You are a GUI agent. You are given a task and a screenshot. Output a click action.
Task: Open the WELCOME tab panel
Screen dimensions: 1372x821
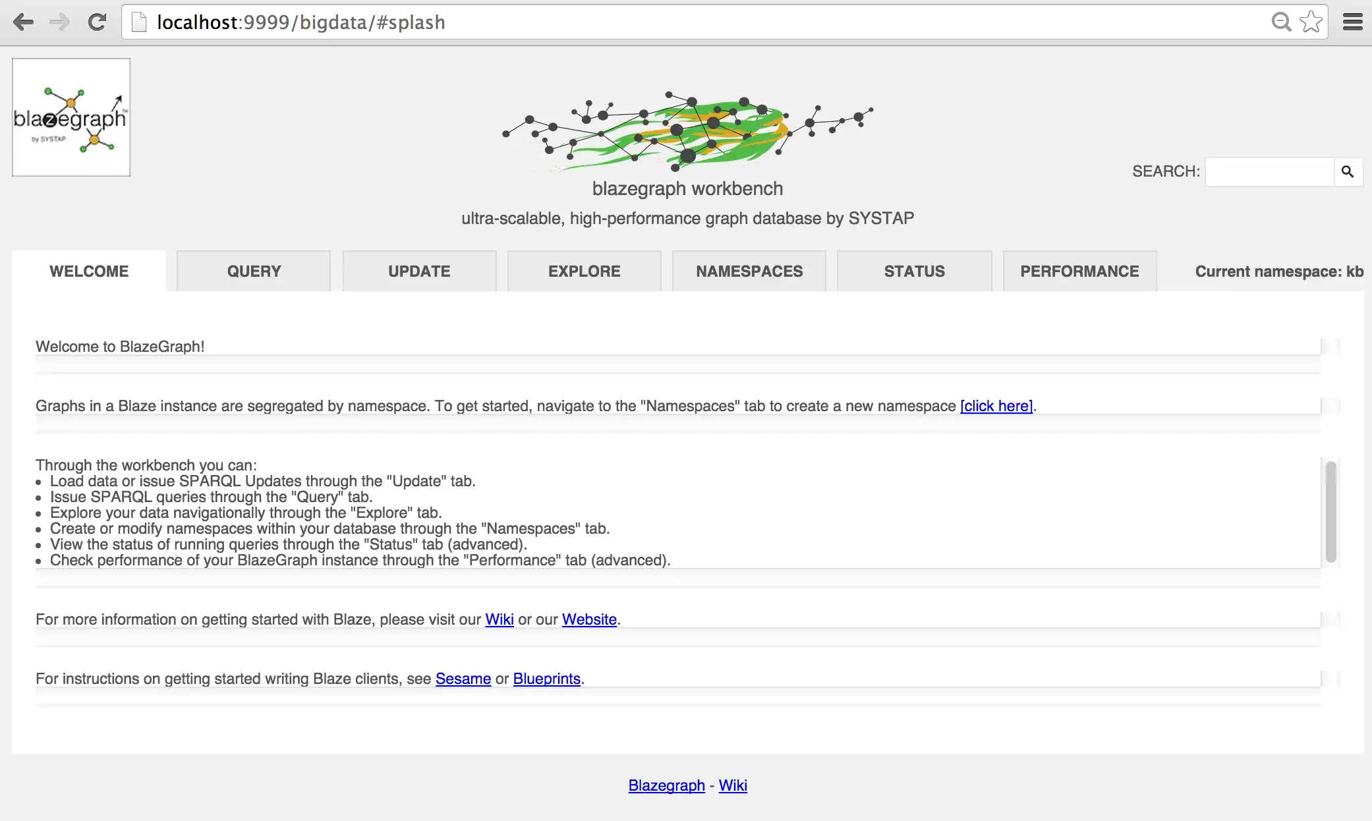(x=89, y=271)
